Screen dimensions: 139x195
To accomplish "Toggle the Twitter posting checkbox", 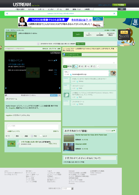I will click(74, 67).
